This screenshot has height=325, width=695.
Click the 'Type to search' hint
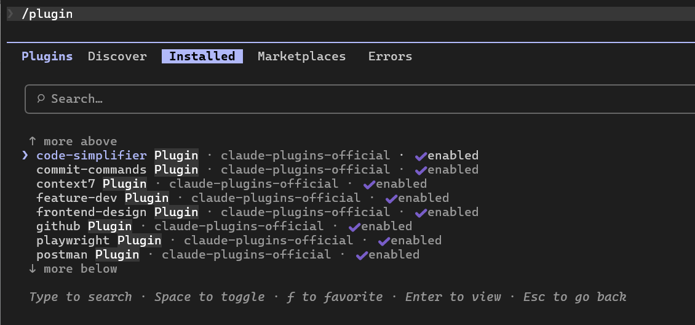[x=80, y=297]
